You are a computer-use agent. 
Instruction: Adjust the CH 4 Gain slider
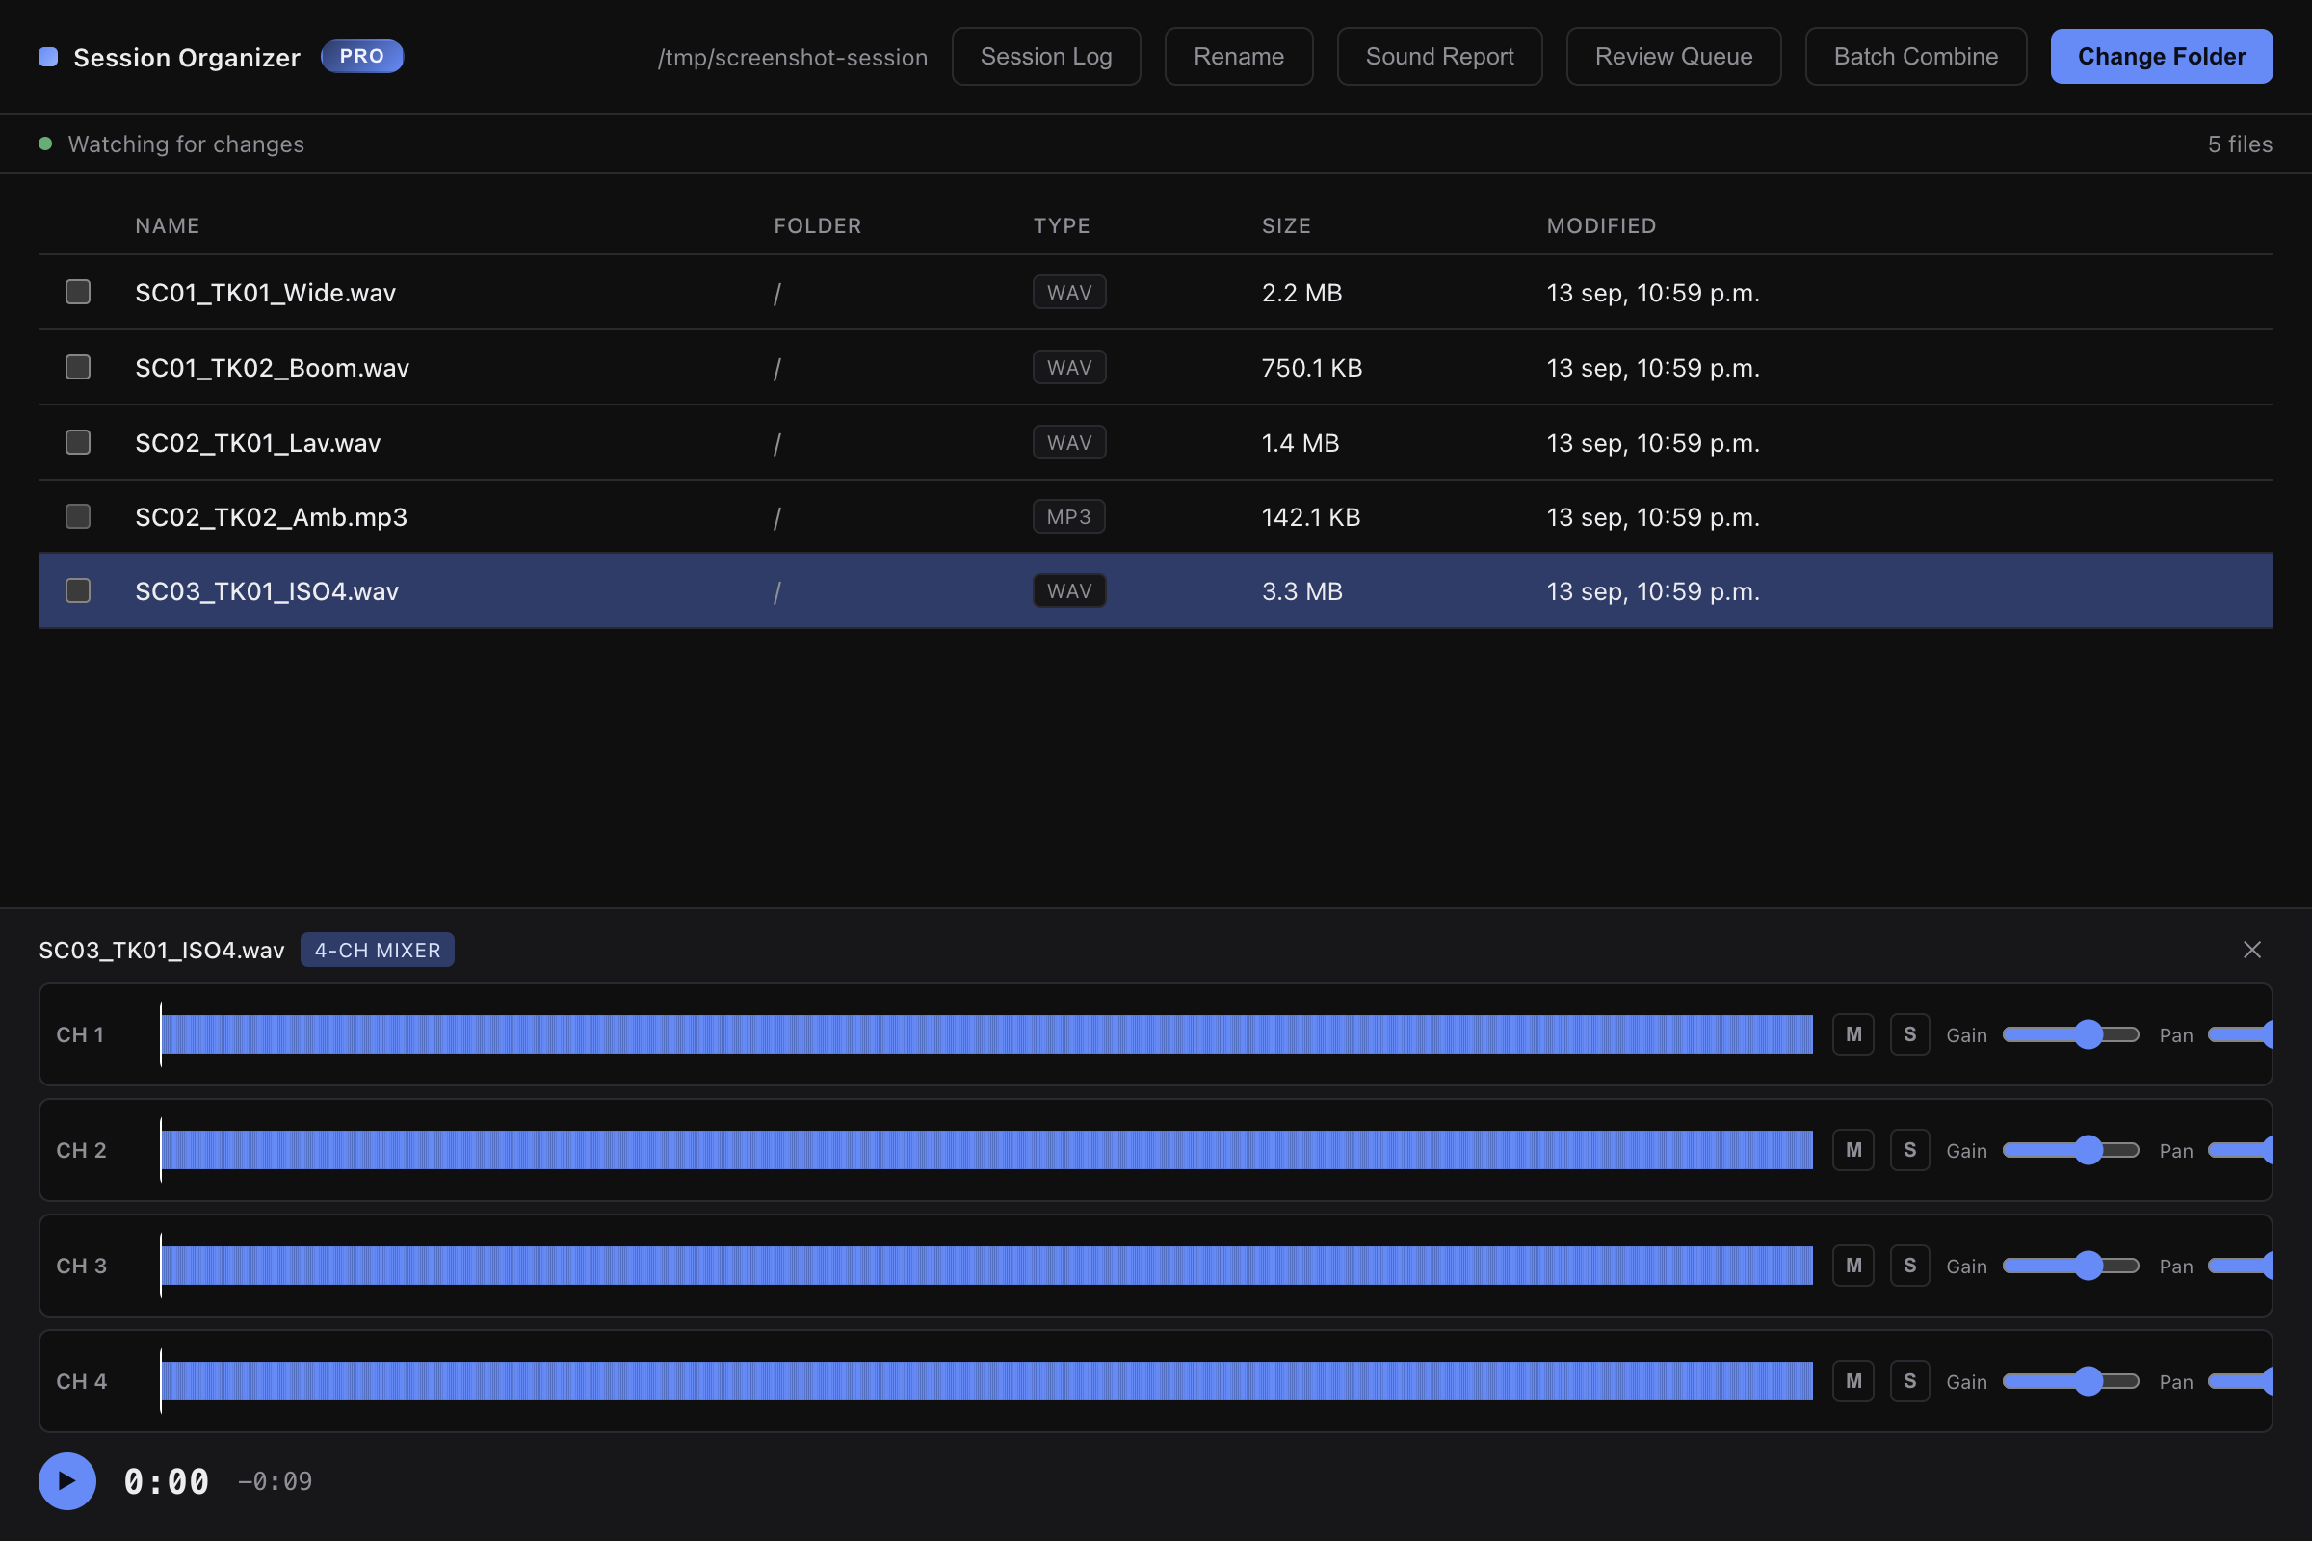pos(2070,1382)
